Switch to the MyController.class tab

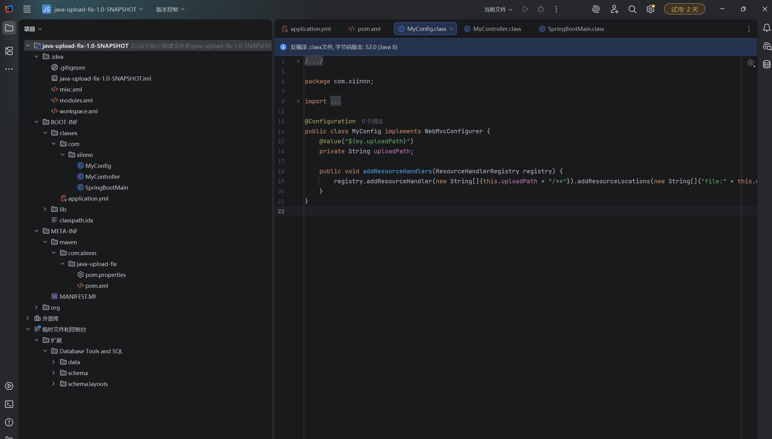[497, 29]
